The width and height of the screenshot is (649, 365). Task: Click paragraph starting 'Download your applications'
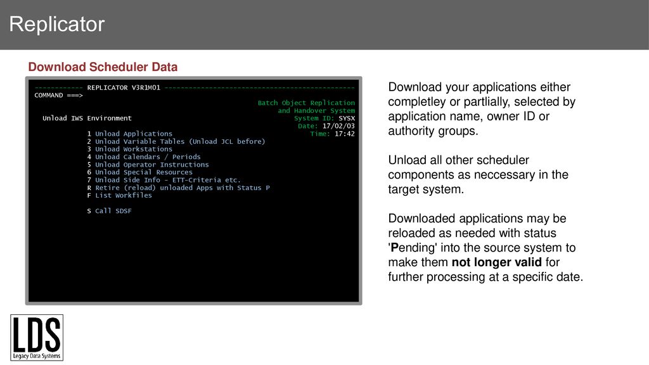(482, 109)
